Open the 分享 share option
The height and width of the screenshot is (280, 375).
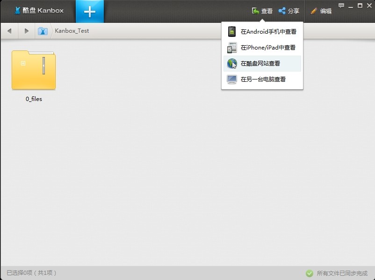pyautogui.click(x=289, y=11)
